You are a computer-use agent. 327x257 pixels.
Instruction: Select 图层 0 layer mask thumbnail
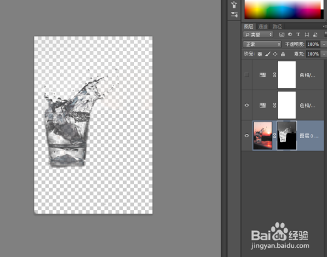point(286,135)
